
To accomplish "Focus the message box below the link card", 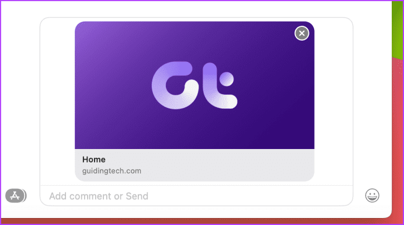I will tap(196, 196).
